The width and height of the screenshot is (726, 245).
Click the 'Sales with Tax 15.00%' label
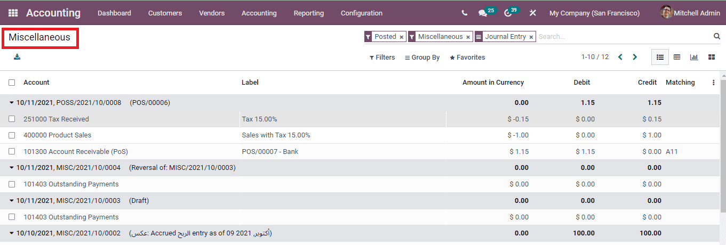[x=276, y=135]
